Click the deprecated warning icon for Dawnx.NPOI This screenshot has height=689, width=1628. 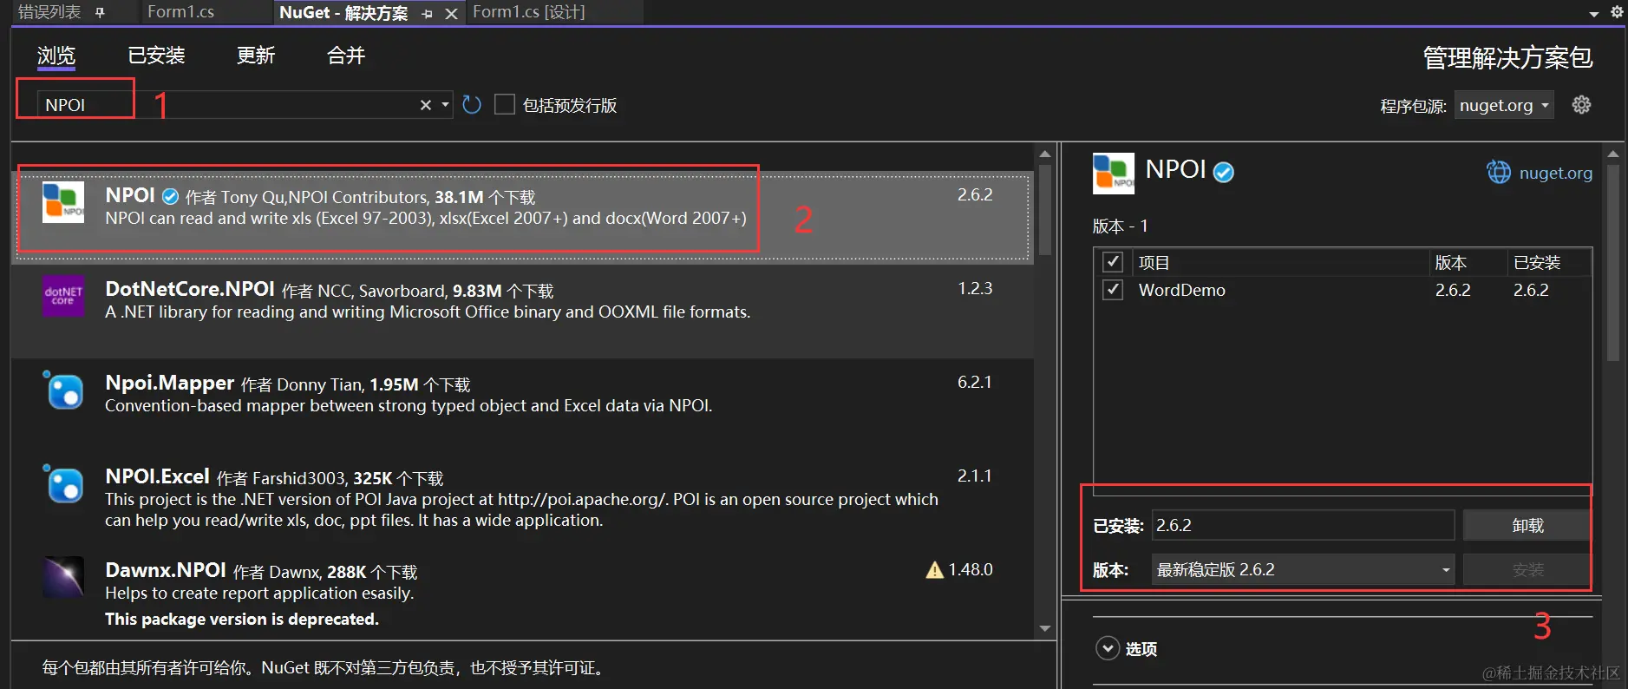coord(934,570)
